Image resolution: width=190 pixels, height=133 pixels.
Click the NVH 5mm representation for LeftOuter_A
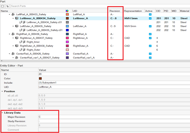(130, 26)
